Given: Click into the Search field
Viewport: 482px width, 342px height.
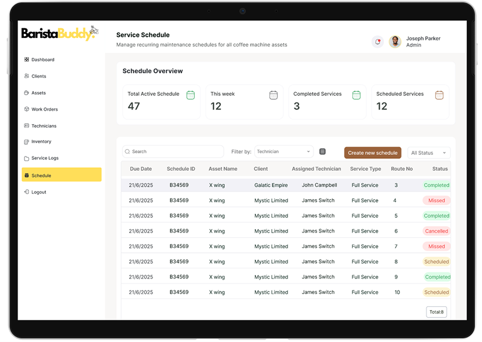Looking at the screenshot, I should pos(173,151).
